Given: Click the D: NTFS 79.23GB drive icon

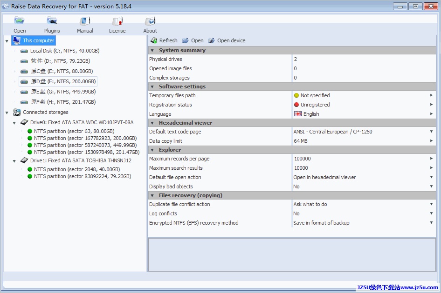Looking at the screenshot, I should [x=24, y=61].
